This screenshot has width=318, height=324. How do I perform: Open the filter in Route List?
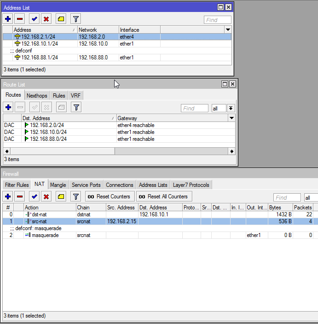76,107
